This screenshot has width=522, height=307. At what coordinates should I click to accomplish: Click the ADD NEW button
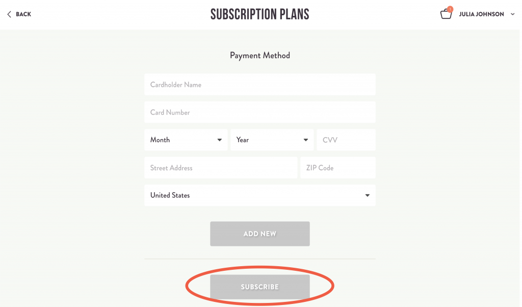pos(260,234)
